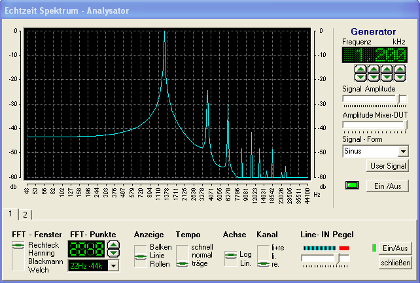The width and height of the screenshot is (420, 283).
Task: Increase FFT-Punkte with up arrow
Action: coord(114,245)
